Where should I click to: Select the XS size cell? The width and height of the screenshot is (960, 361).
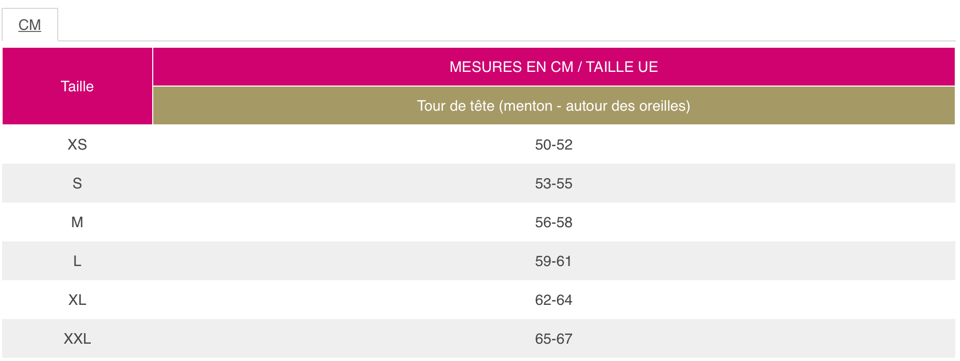point(77,145)
